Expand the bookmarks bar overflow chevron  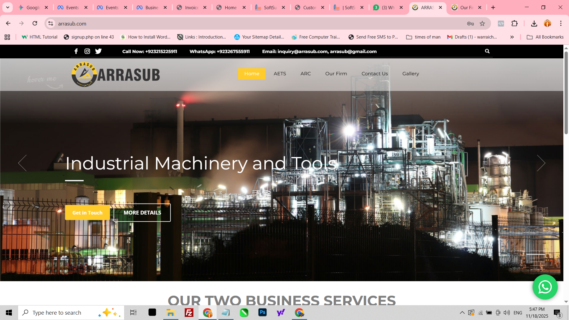[x=512, y=37]
